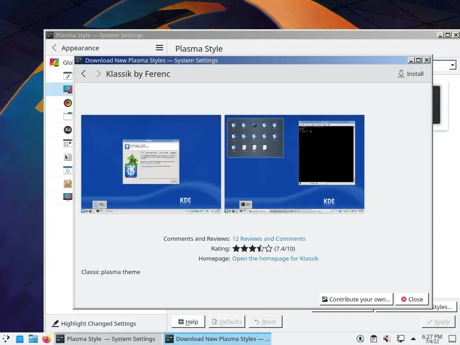Launch Discover software store from the taskbar
The image size is (460, 345).
(x=20, y=339)
